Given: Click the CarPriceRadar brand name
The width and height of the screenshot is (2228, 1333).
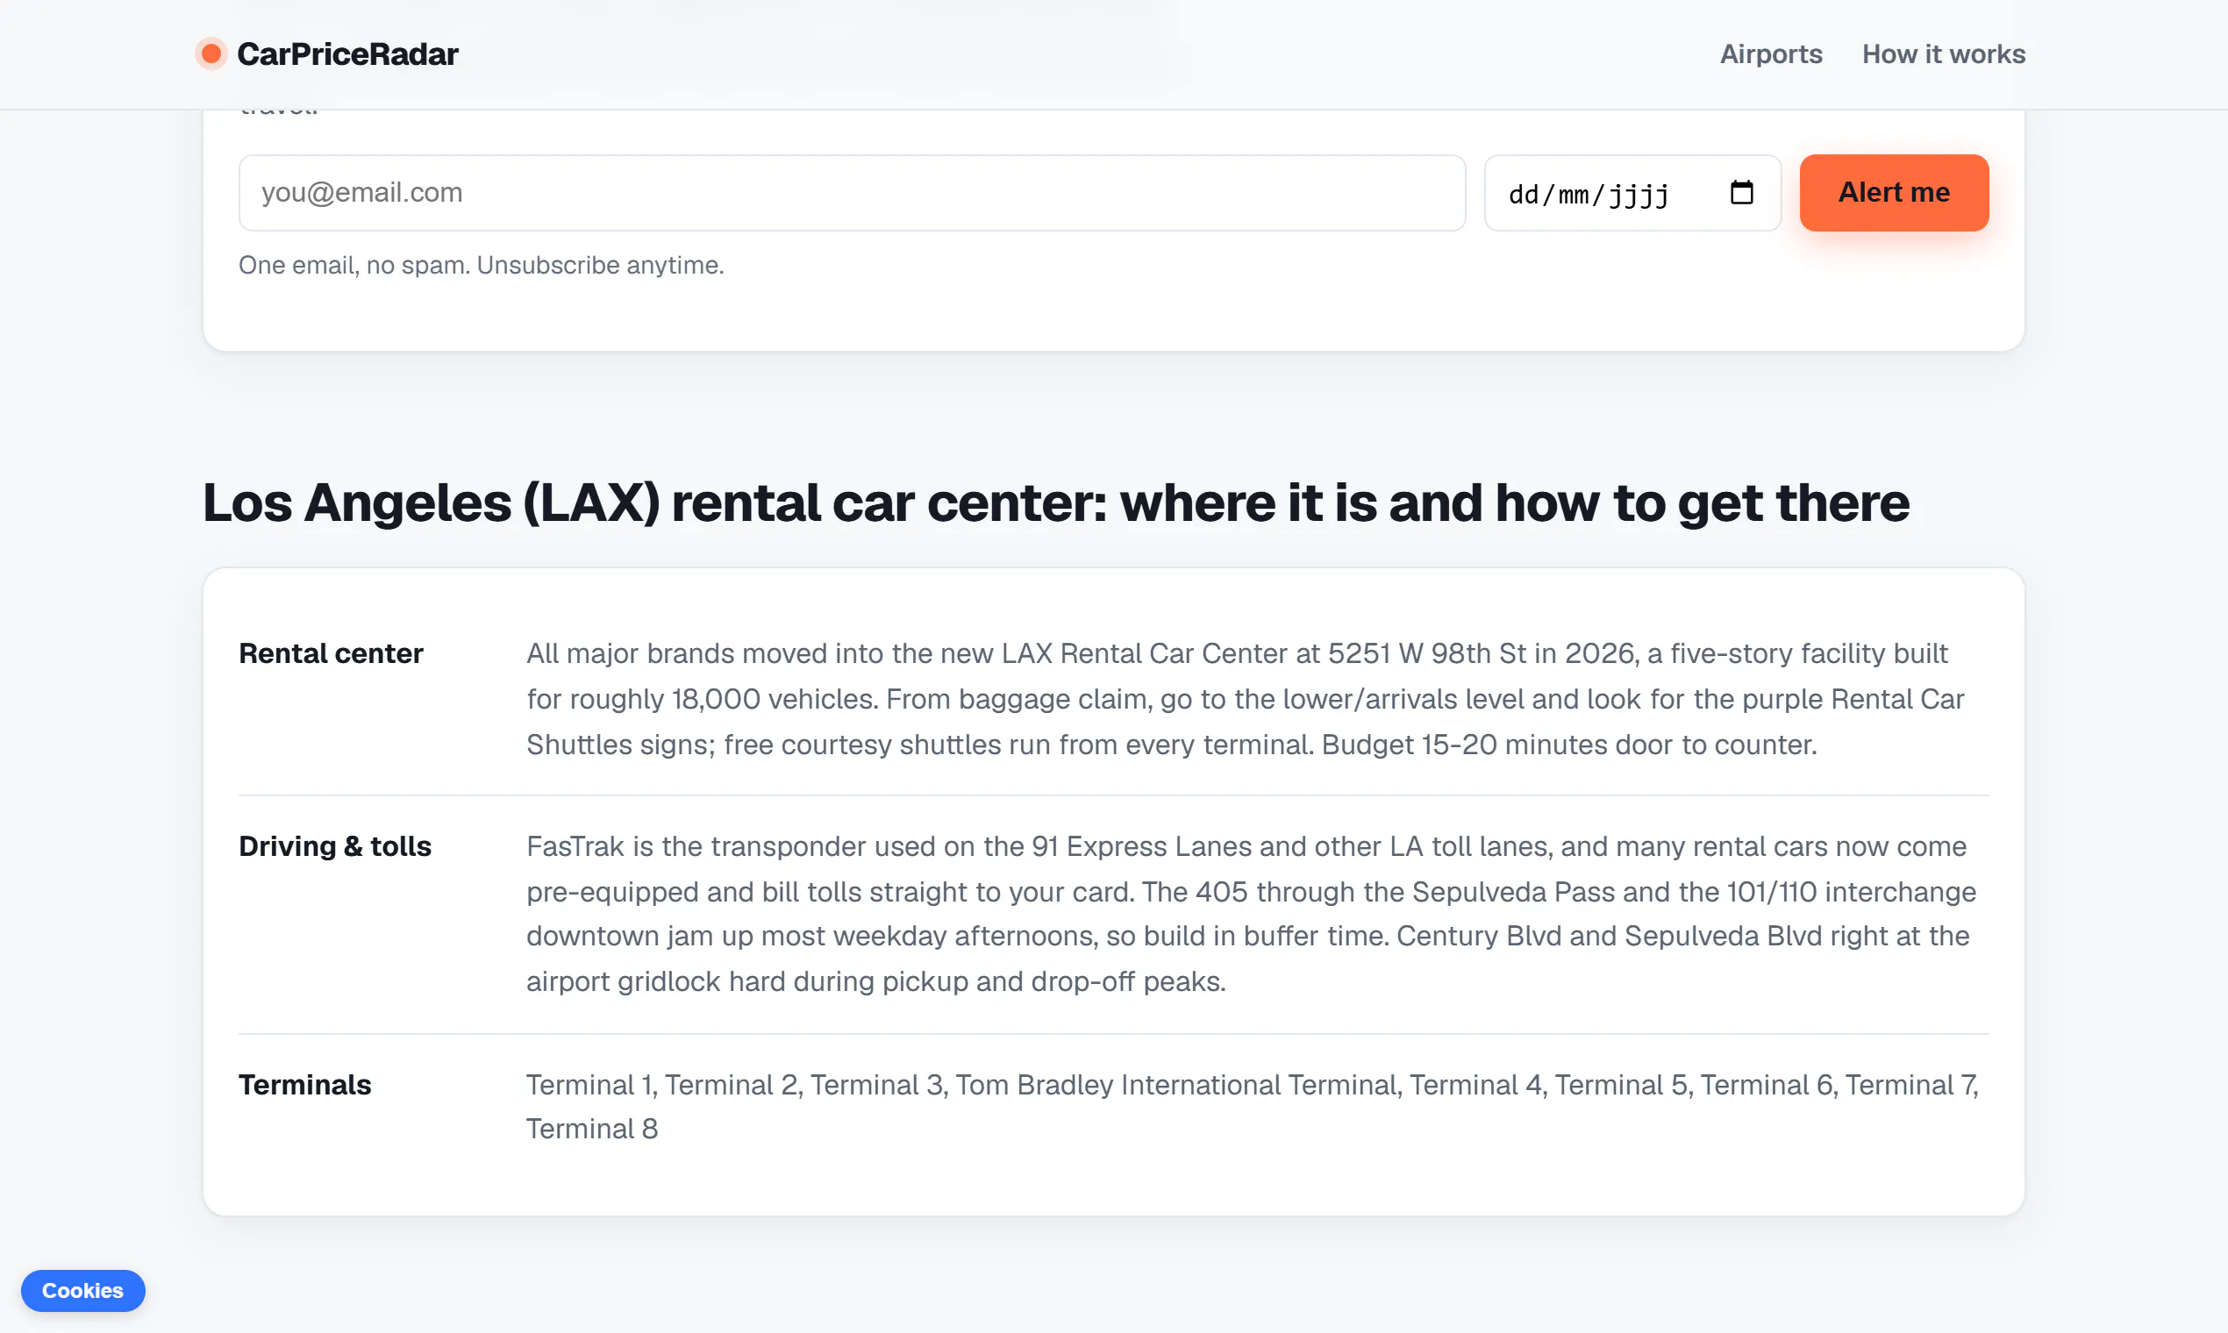Looking at the screenshot, I should [x=347, y=53].
